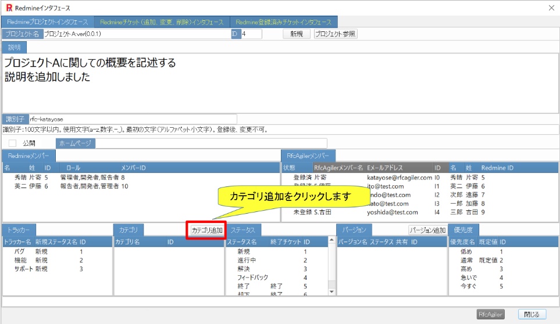Screen dimensions: 560x324
Task: Toggle the 公開 checkbox
Action: 12,143
